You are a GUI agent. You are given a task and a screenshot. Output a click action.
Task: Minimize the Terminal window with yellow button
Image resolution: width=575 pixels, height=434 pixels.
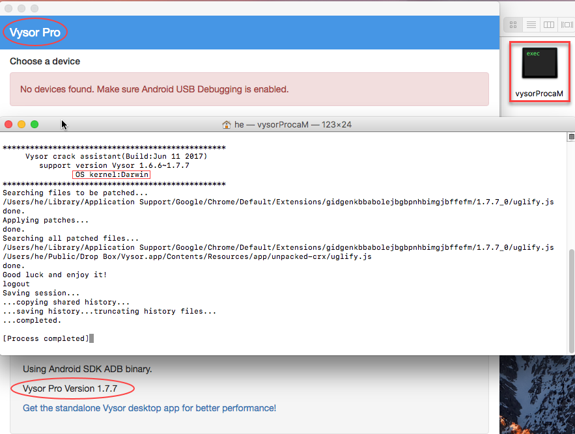(x=21, y=124)
